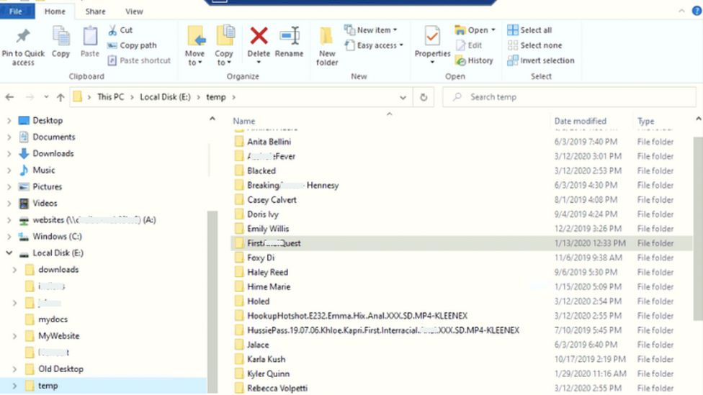Screen dimensions: 703x395
Task: Select the Anita Bellini folder
Action: click(x=269, y=142)
